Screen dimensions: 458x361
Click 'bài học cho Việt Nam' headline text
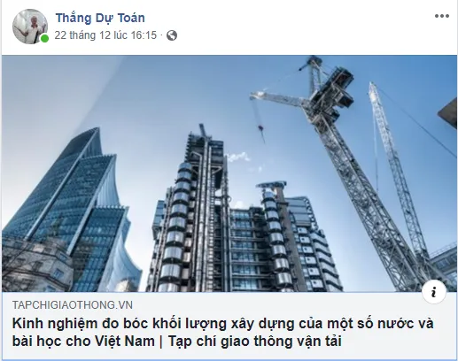coord(83,342)
